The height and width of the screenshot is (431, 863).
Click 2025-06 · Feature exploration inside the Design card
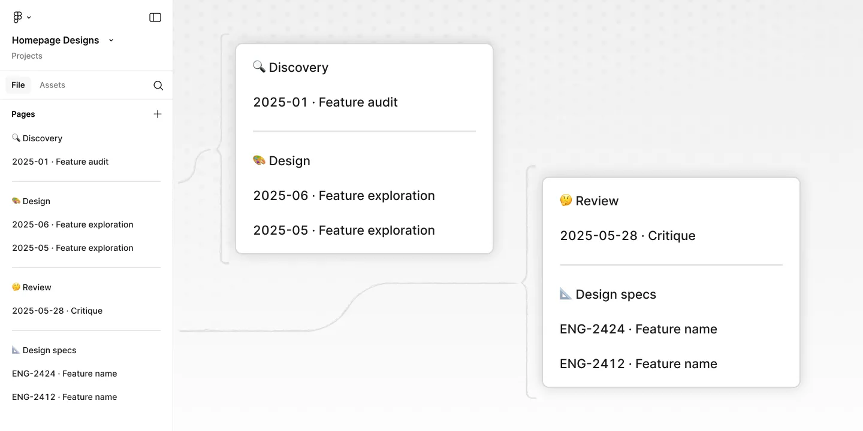click(344, 195)
